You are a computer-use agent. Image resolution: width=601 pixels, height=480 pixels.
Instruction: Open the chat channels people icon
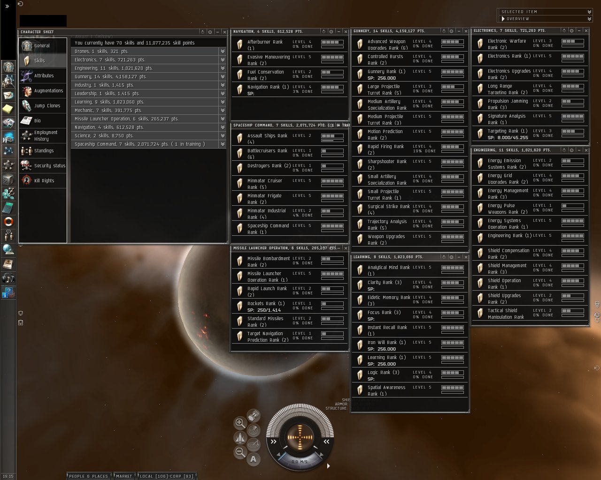pos(8,235)
